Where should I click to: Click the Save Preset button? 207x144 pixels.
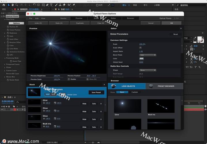pos(96,92)
